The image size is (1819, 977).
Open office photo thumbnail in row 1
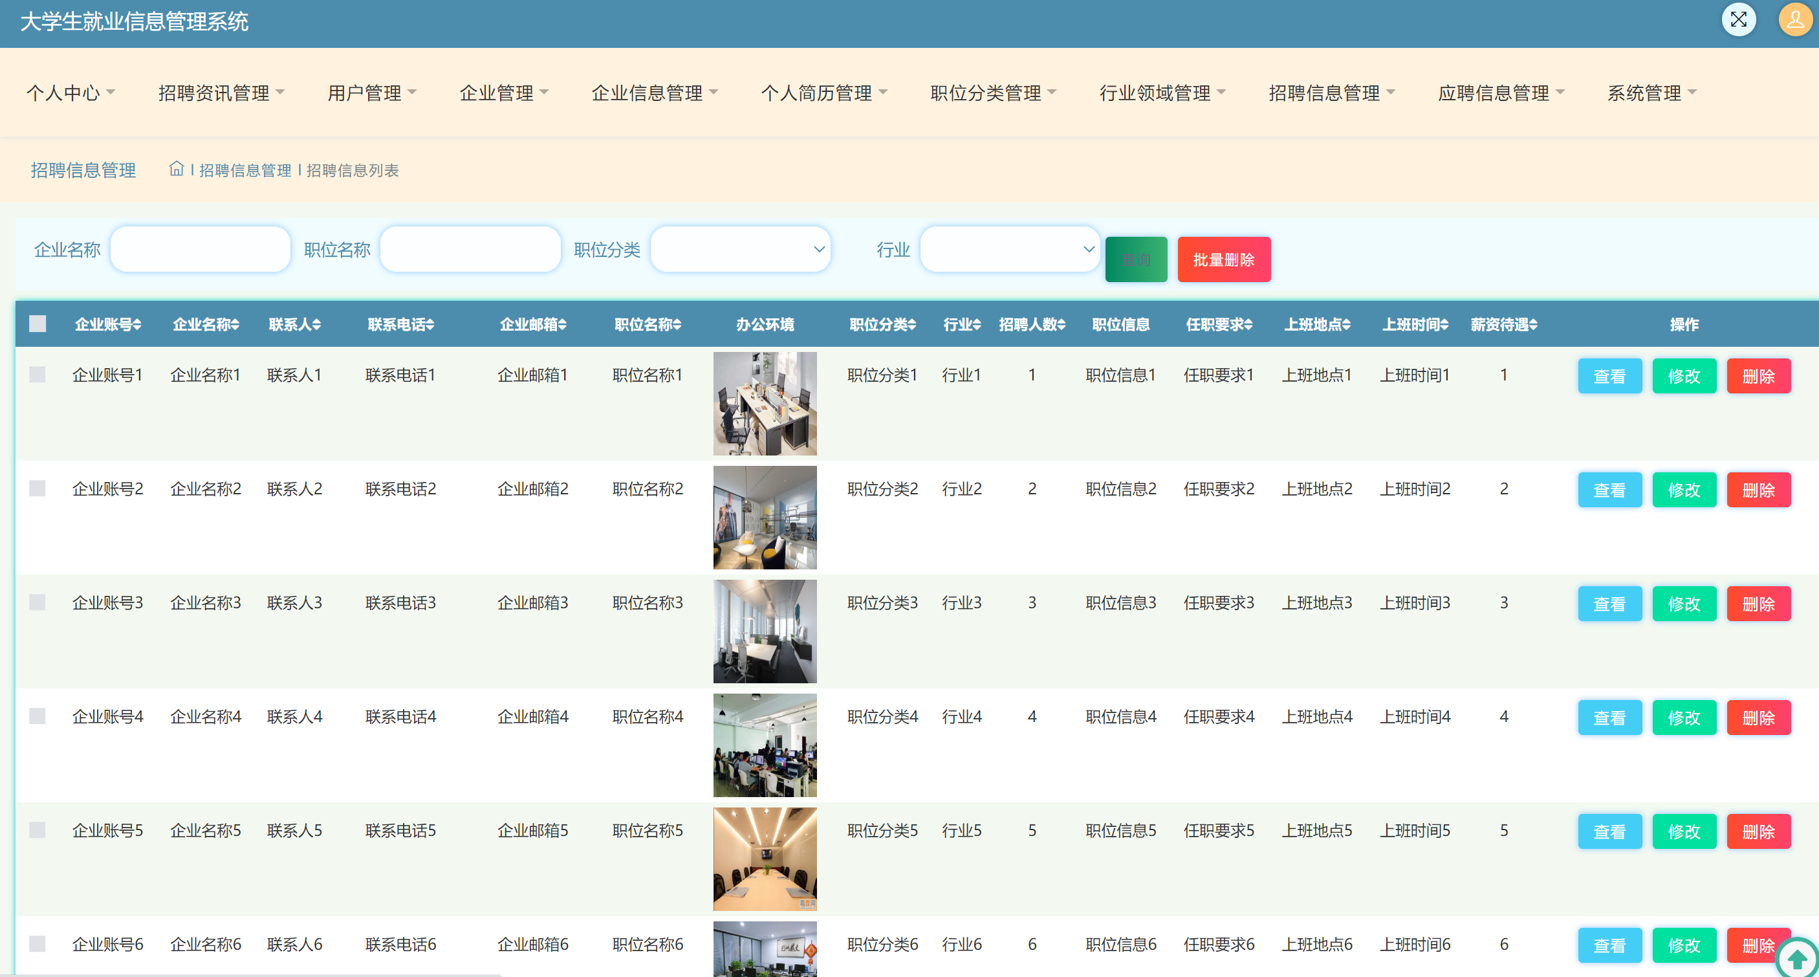(765, 403)
